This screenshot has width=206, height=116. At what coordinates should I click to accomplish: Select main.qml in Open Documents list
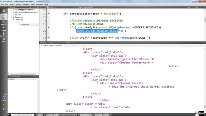click(12, 79)
